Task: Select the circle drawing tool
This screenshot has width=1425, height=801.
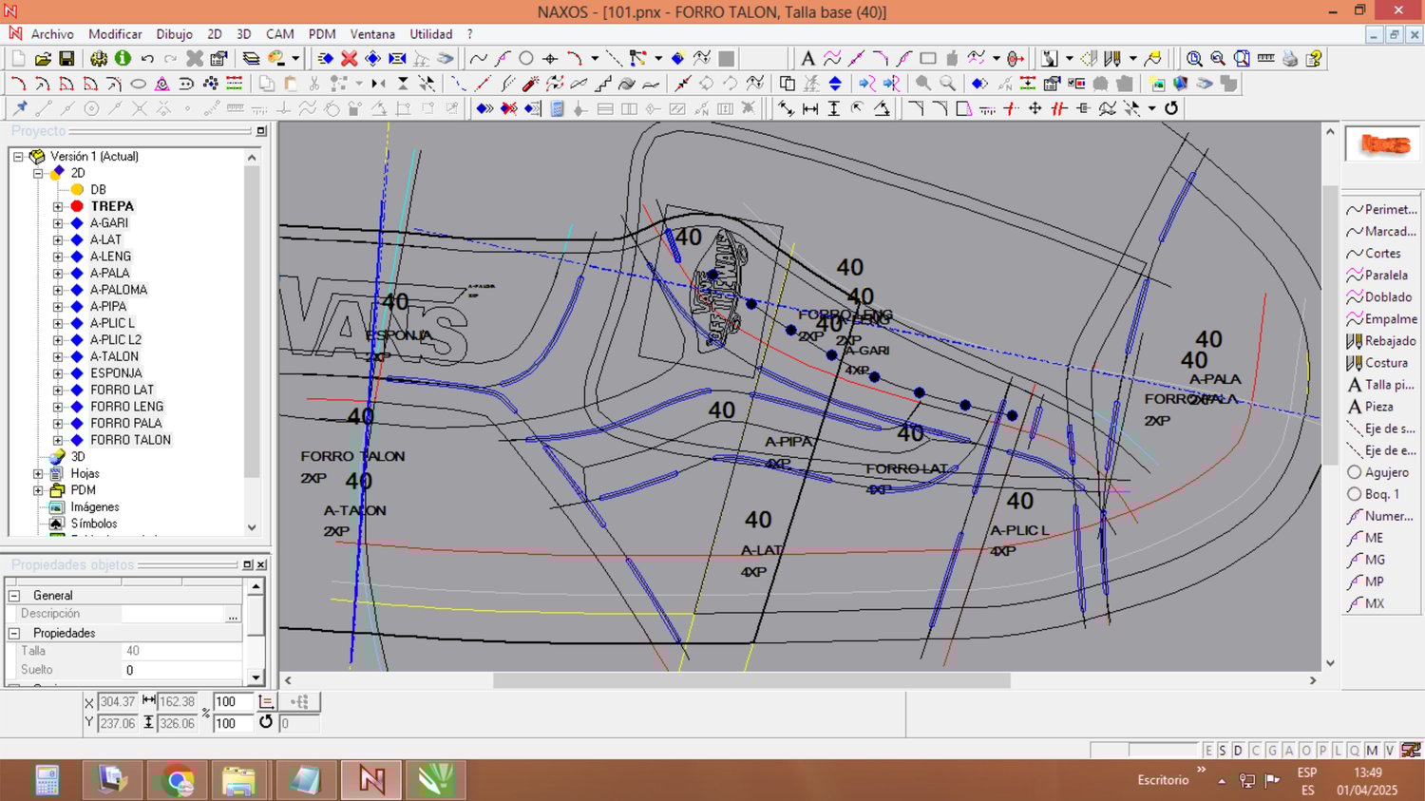Action: tap(526, 59)
